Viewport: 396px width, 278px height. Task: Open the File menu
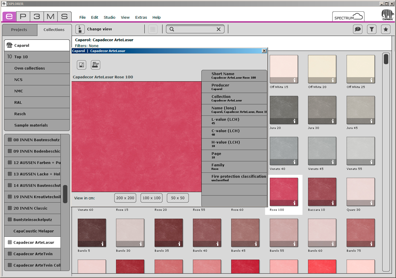(x=82, y=17)
